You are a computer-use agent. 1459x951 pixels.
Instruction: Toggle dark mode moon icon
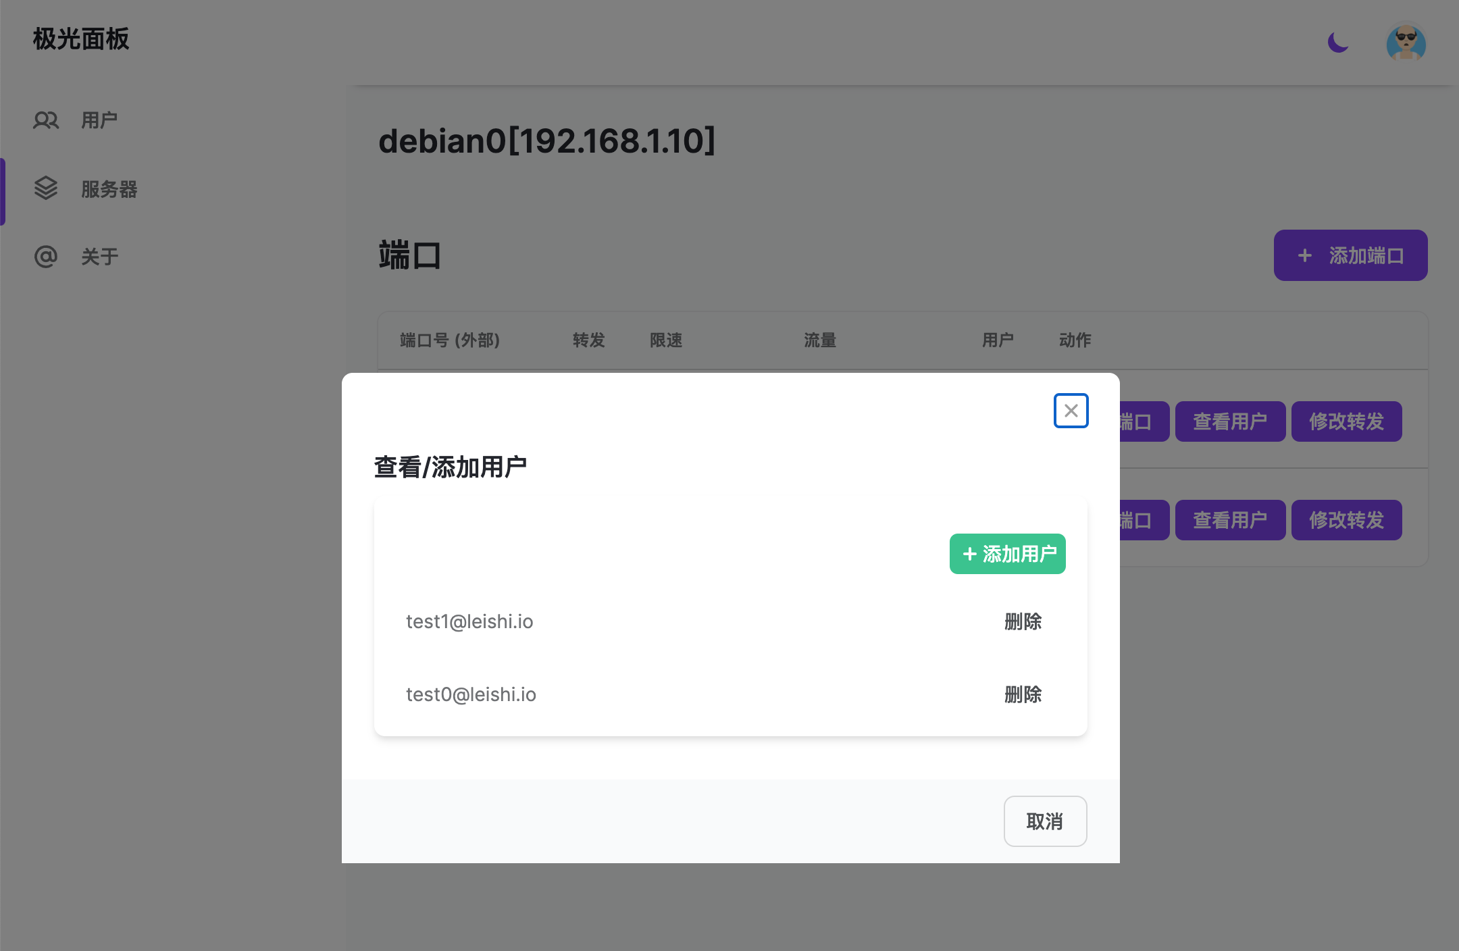point(1337,42)
